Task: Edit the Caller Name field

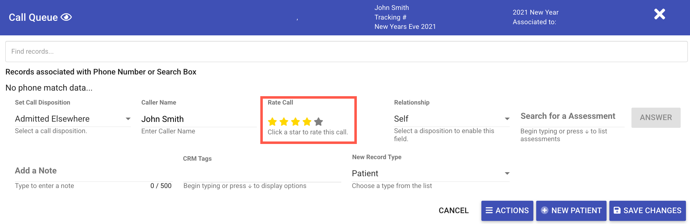Action: pos(198,119)
